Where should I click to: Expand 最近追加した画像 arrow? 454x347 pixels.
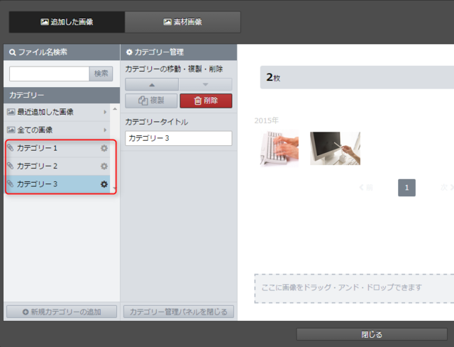pyautogui.click(x=105, y=112)
